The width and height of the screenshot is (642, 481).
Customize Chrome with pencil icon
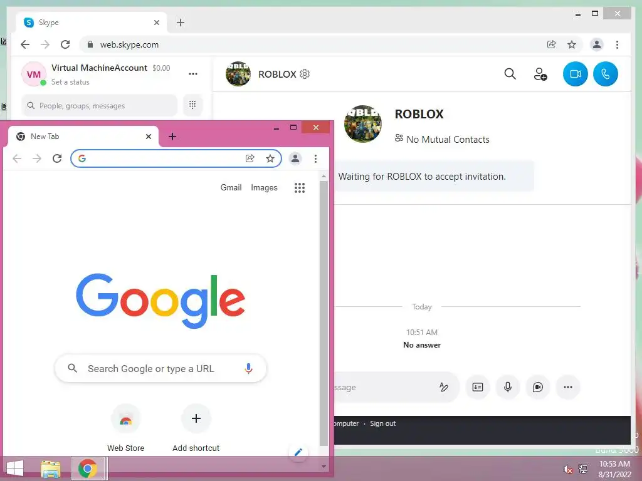click(x=298, y=452)
